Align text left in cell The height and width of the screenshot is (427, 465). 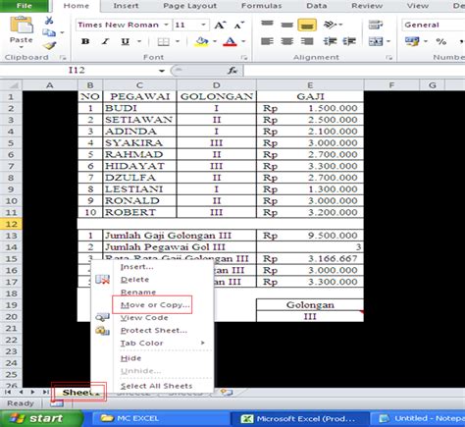pos(267,41)
